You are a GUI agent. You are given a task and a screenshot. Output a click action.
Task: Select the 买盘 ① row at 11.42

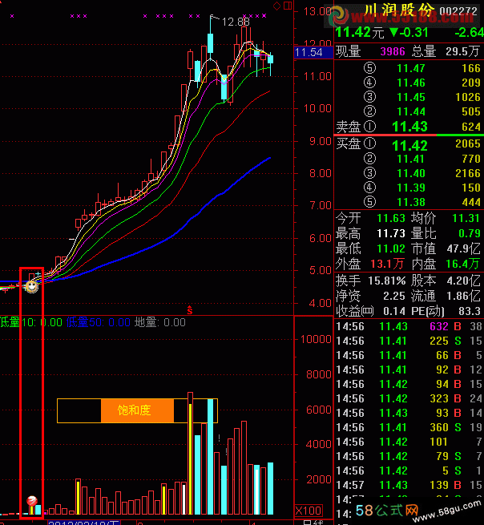[x=409, y=144]
